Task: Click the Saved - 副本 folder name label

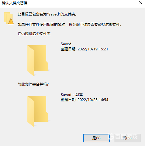Action: point(72,95)
